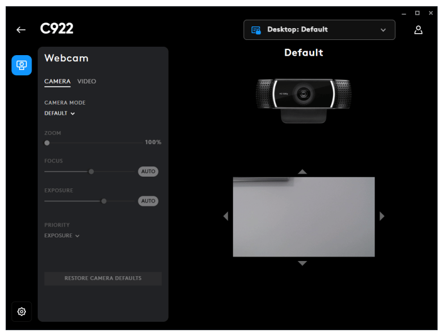441x333 pixels.
Task: Click the live camera preview image
Action: (x=304, y=217)
